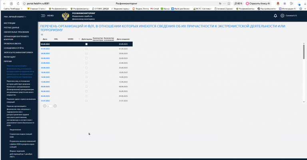
Task: Click the table vertical scrollbar thumb
Action: (304, 52)
